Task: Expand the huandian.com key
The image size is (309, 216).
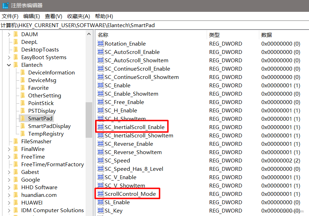Action: click(9, 195)
